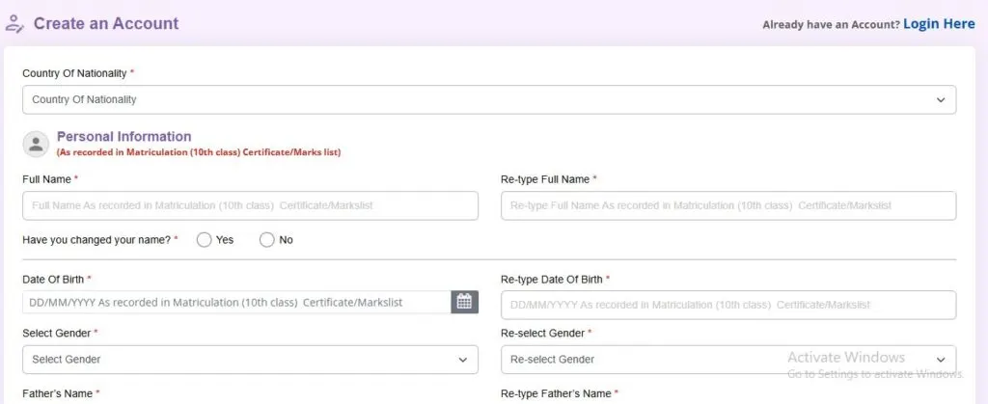Viewport: 988px width, 404px height.
Task: Click the Create an Account heading
Action: [x=105, y=23]
